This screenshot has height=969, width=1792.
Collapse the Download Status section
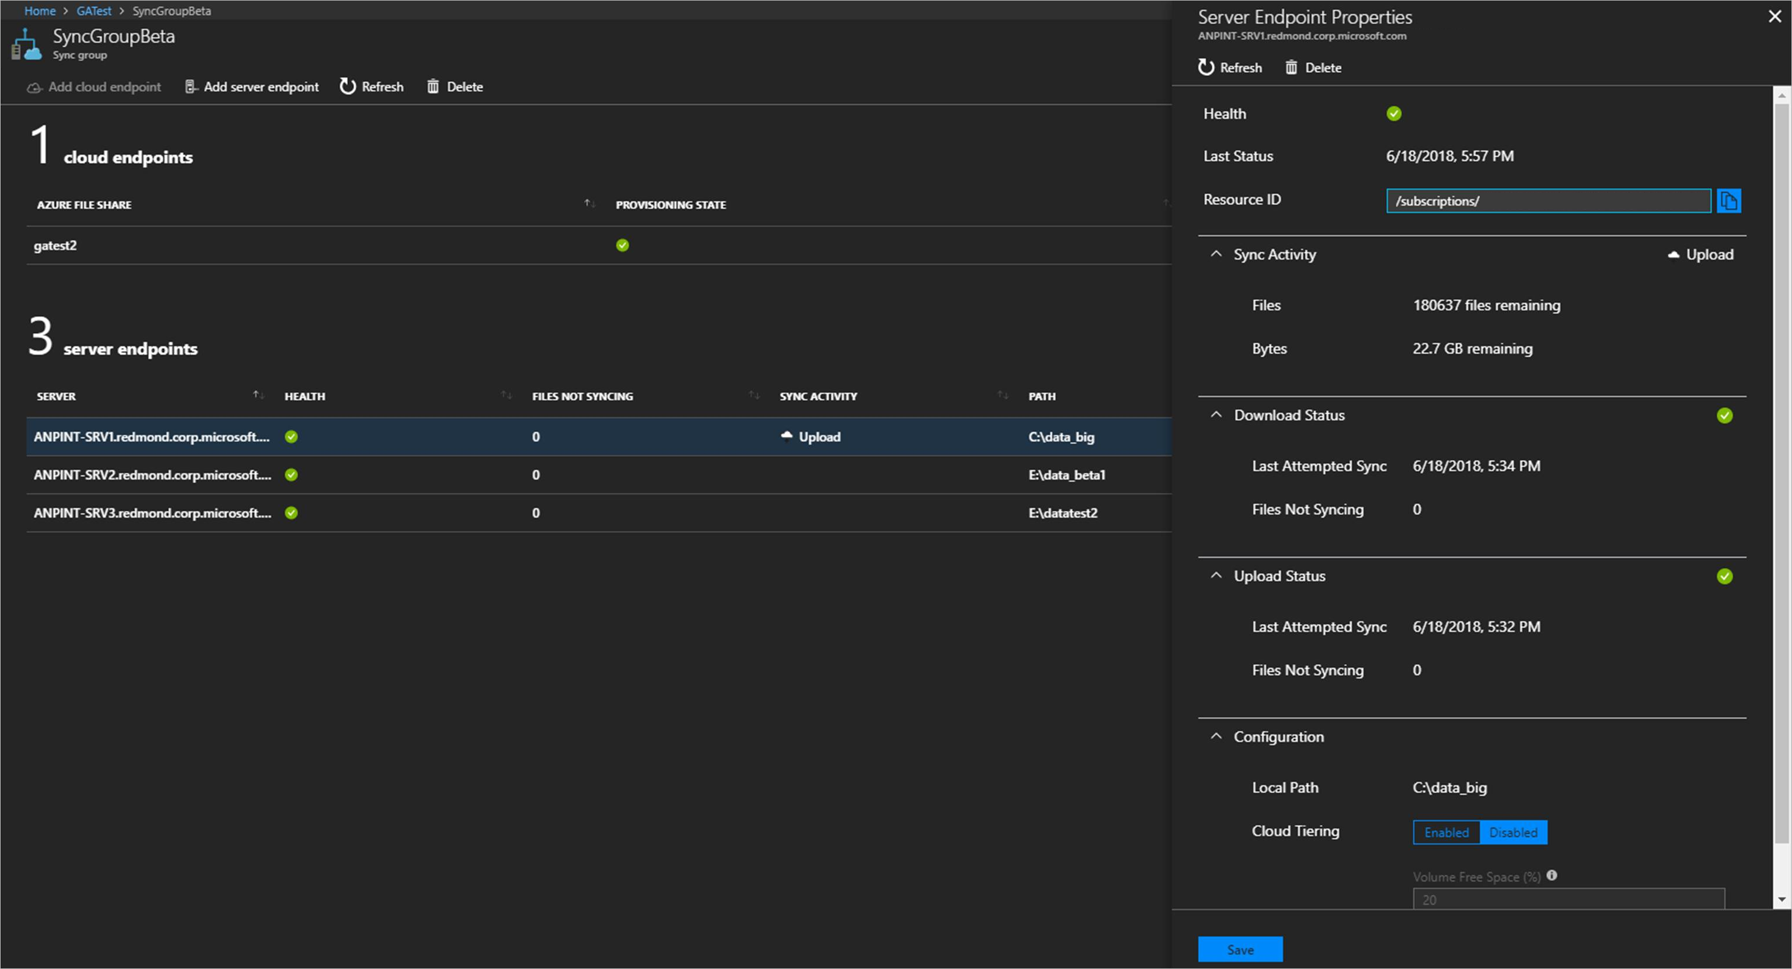pos(1216,415)
